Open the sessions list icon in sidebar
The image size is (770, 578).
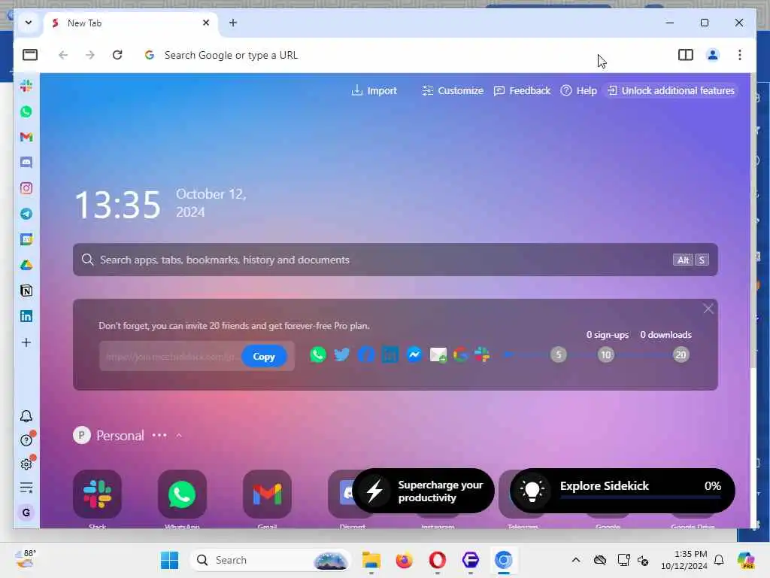pyautogui.click(x=26, y=488)
